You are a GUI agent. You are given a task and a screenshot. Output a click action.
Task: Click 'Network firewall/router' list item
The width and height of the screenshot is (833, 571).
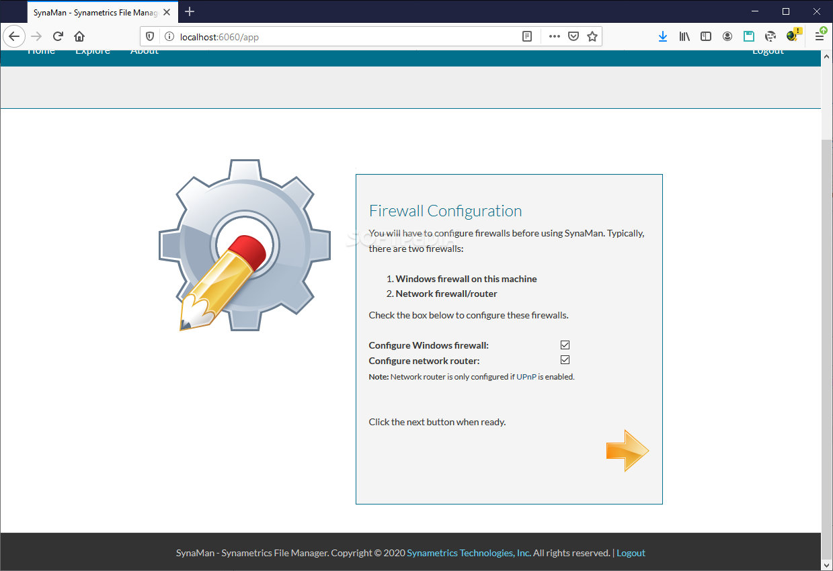click(446, 294)
